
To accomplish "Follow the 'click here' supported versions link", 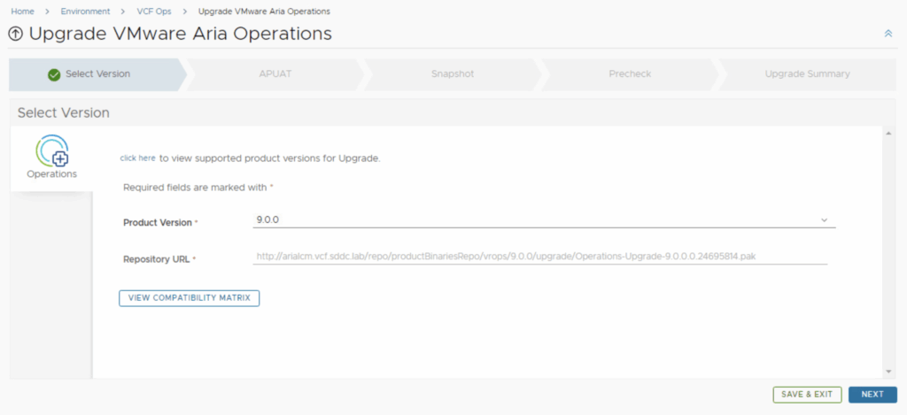I will (x=137, y=158).
